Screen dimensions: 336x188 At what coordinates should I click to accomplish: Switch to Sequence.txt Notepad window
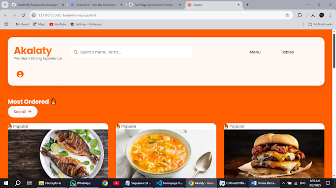[x=138, y=183]
